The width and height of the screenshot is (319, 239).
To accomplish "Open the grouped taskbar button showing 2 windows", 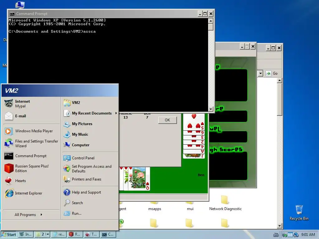I will point(42,234).
